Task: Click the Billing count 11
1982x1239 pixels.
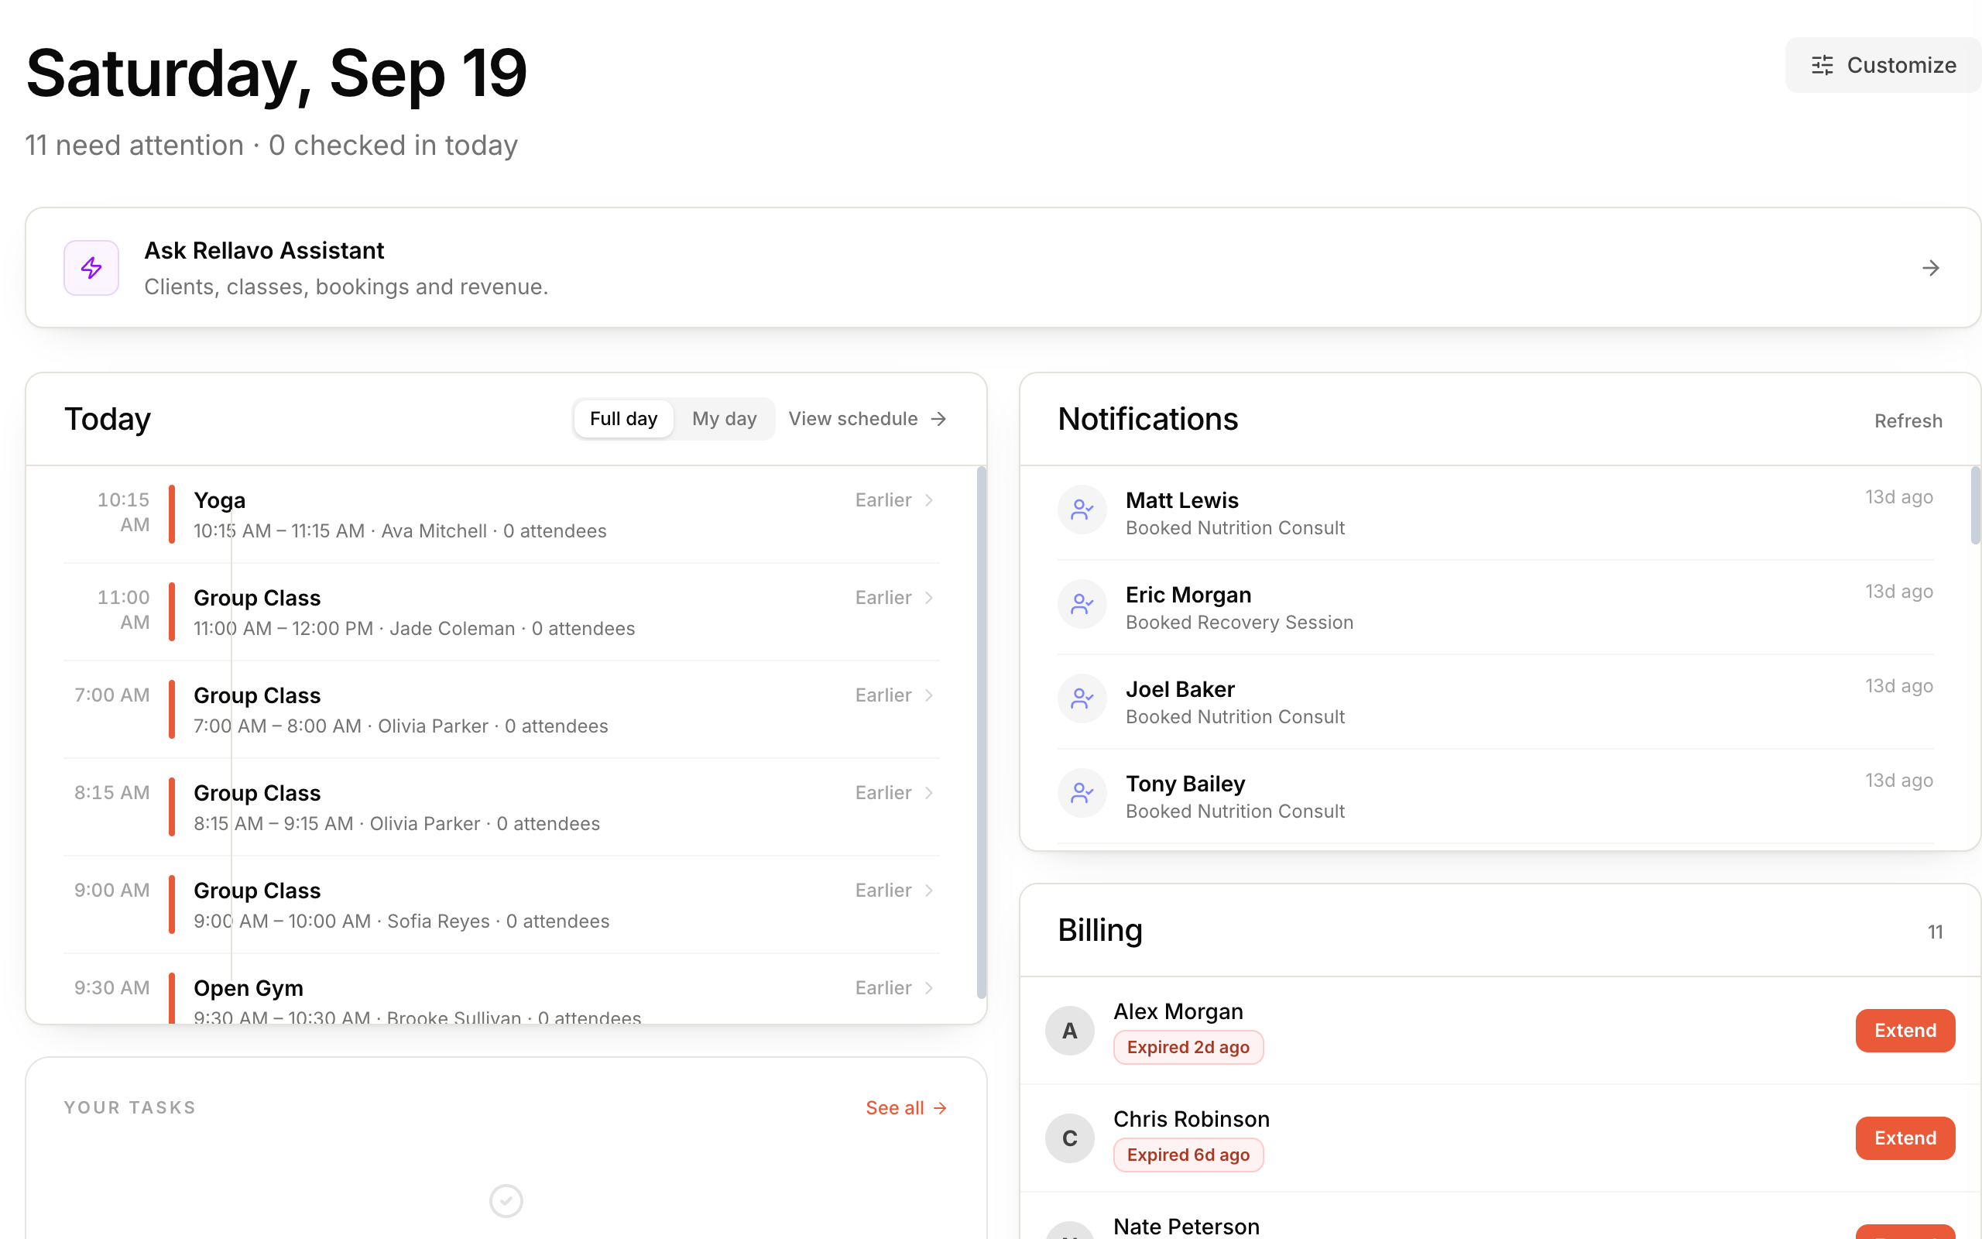Action: [1936, 932]
